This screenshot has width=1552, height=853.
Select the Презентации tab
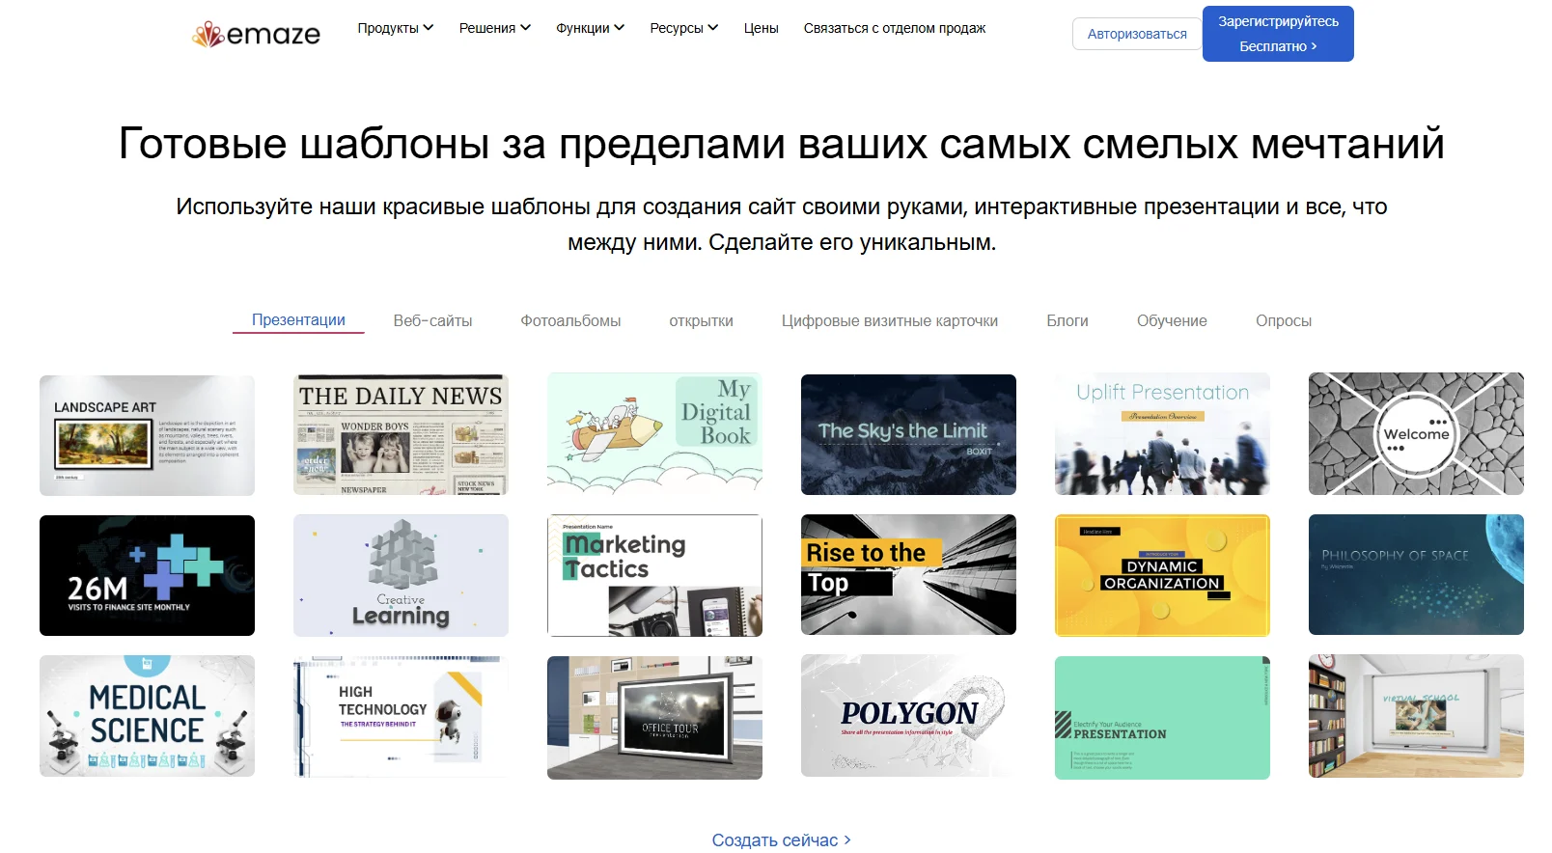[298, 320]
